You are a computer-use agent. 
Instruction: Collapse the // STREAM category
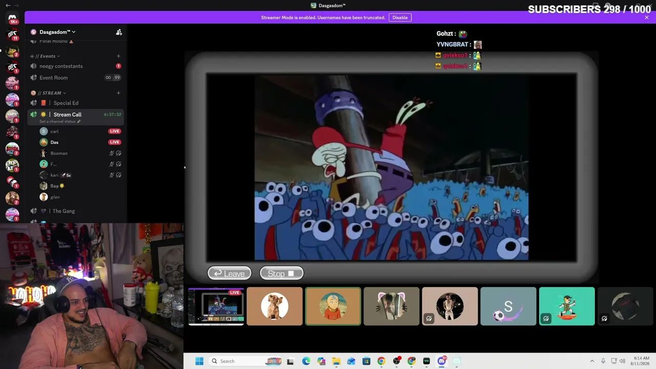pos(49,93)
